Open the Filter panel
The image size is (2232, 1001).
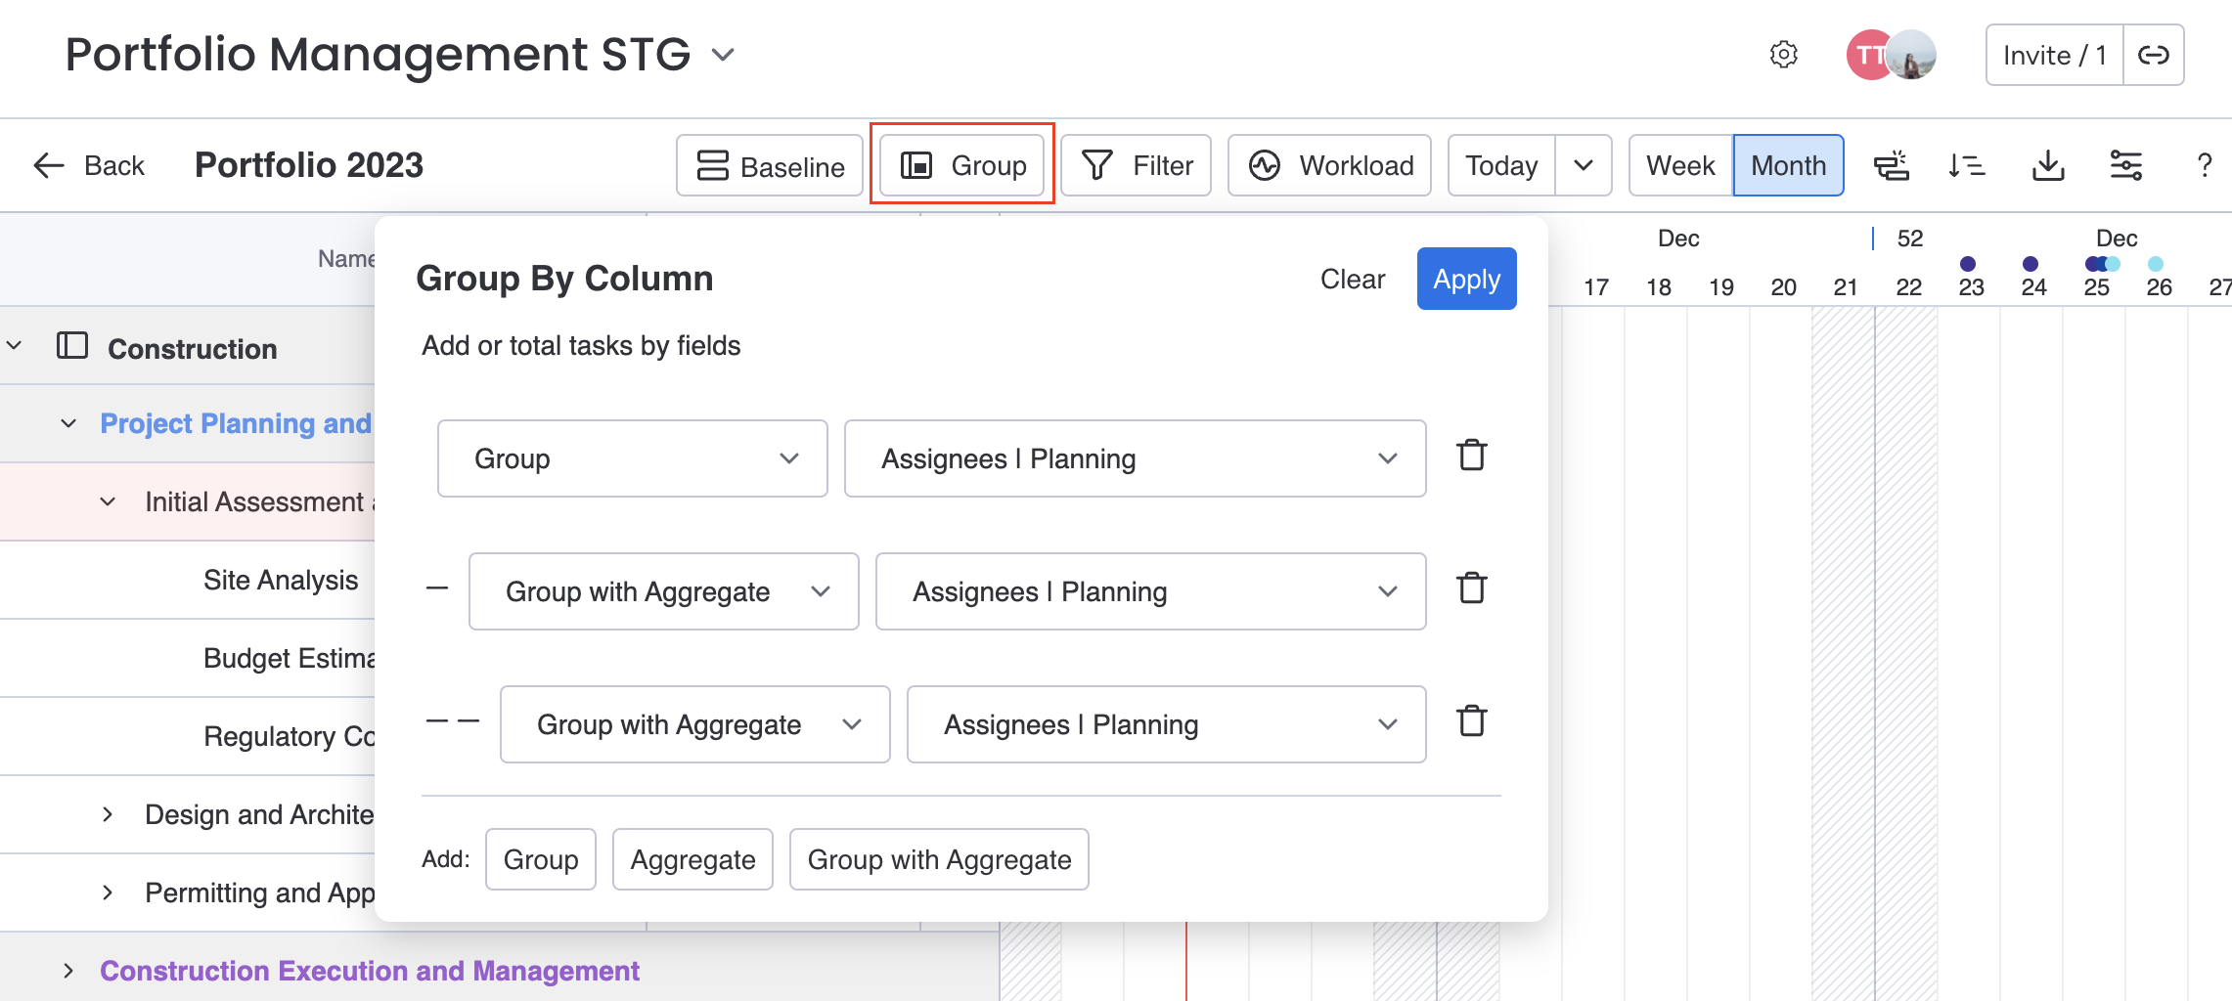1136,165
